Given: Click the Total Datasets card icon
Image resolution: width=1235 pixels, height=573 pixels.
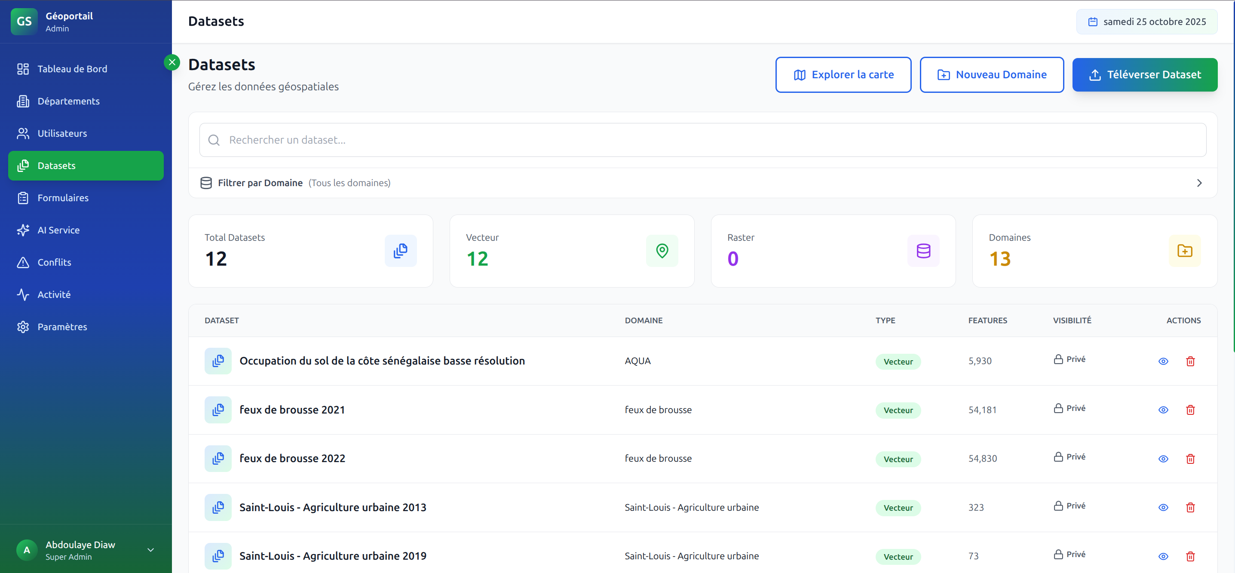Looking at the screenshot, I should point(400,251).
